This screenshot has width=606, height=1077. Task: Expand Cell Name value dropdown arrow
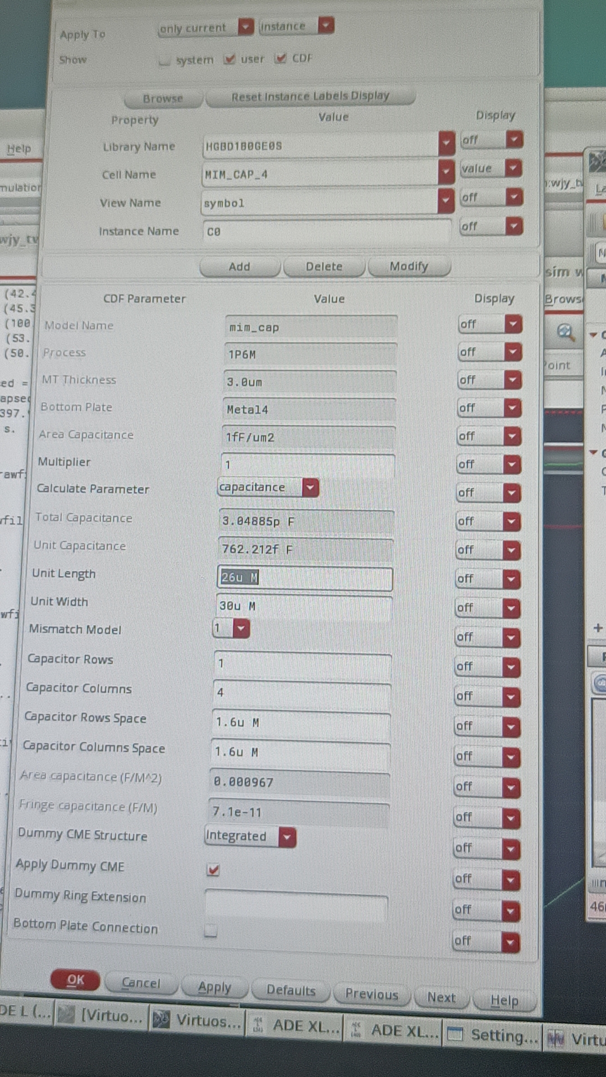tap(446, 172)
